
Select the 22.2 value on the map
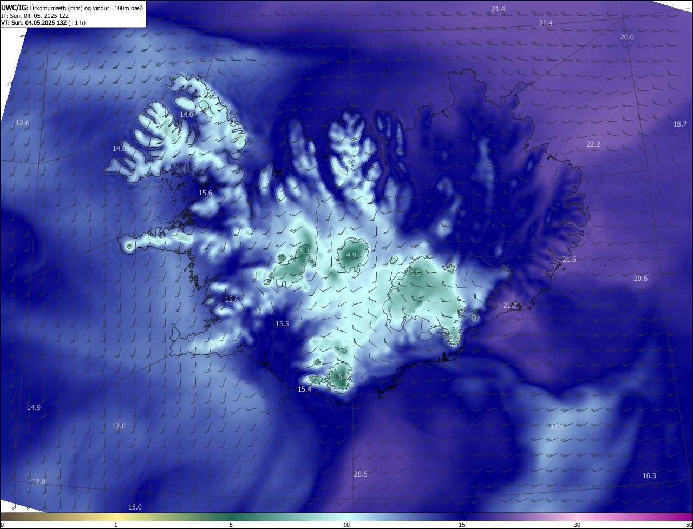click(593, 144)
